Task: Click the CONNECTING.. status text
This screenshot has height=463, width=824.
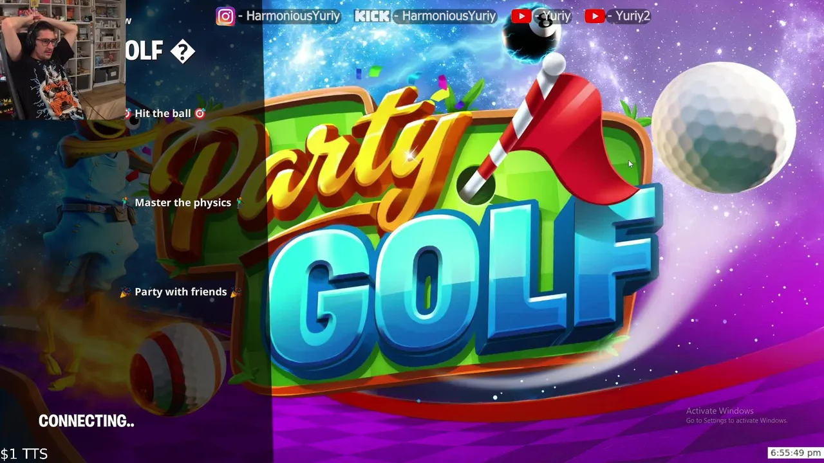Action: pos(86,421)
